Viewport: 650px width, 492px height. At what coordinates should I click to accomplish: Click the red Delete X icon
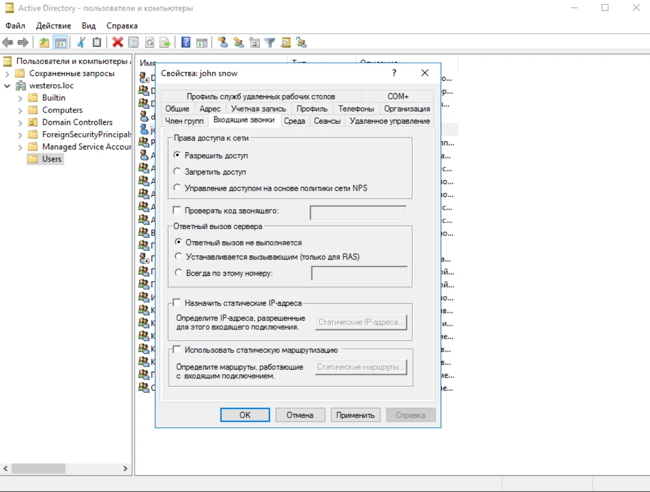(118, 43)
